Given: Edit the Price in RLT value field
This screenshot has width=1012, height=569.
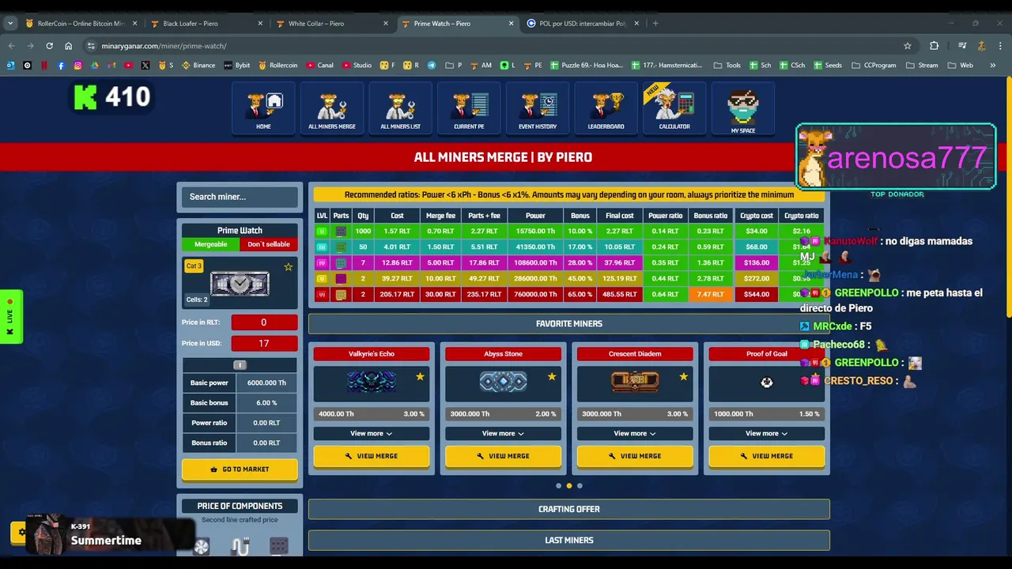Looking at the screenshot, I should (264, 322).
